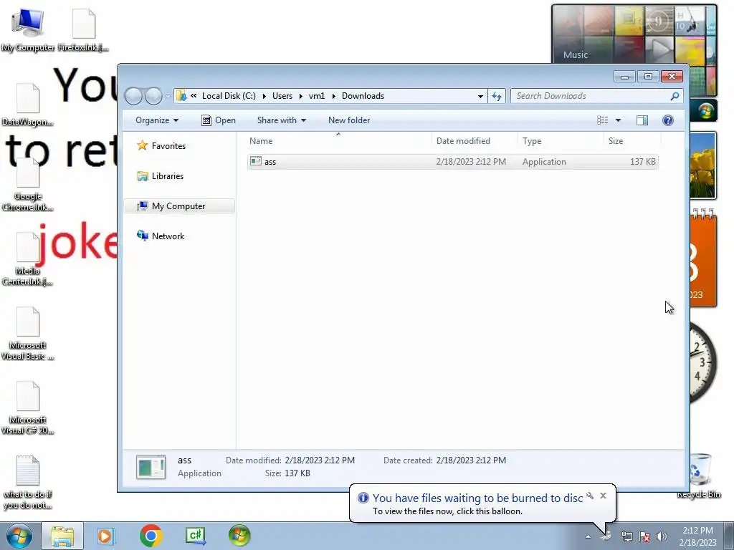Click the search magnifier icon
Viewport: 734px width, 550px height.
[x=675, y=96]
